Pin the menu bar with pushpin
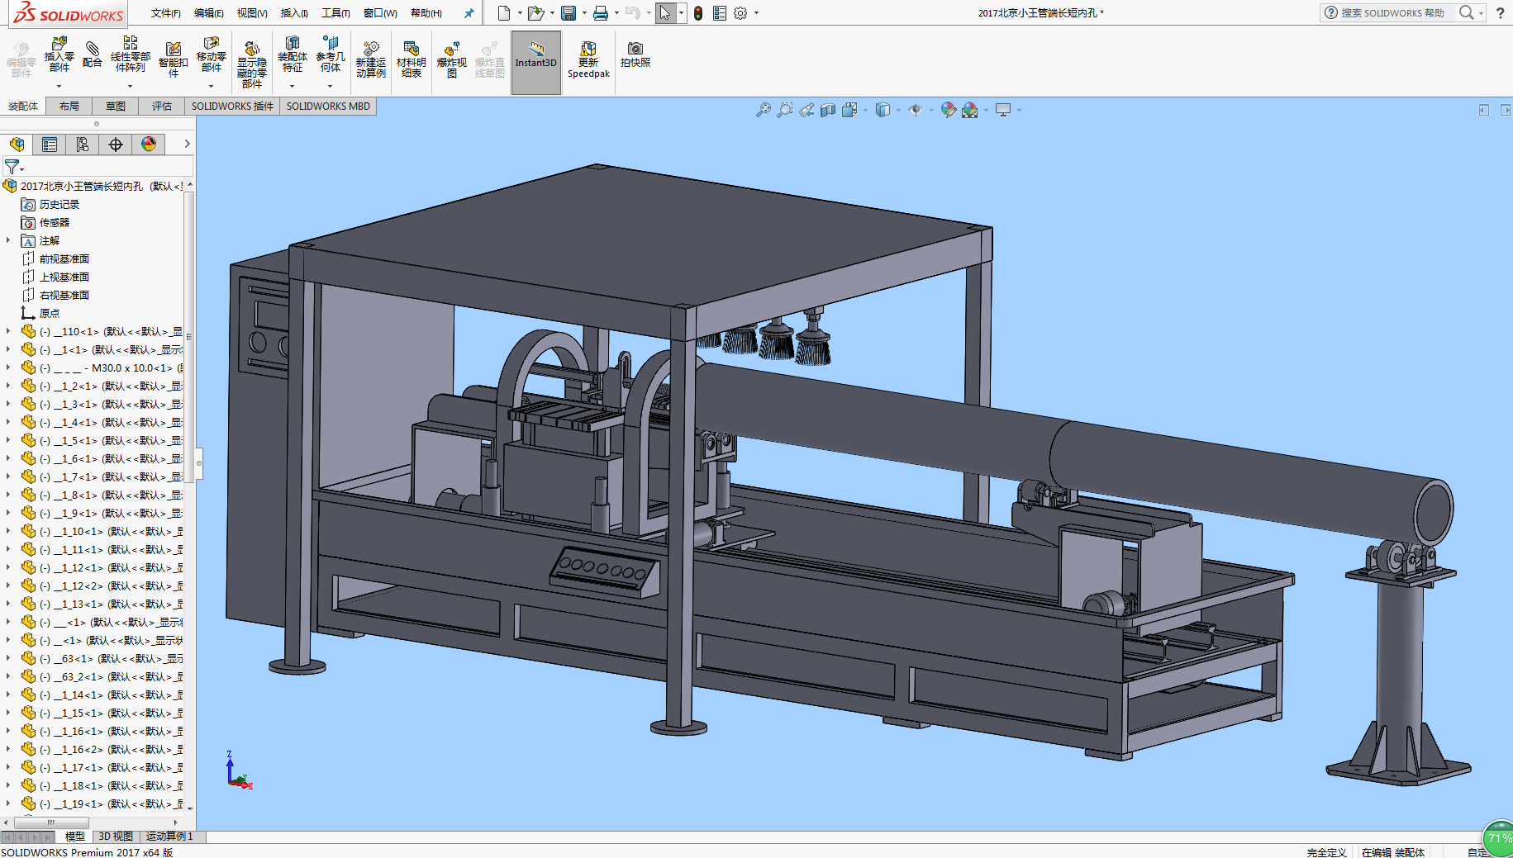 point(469,13)
